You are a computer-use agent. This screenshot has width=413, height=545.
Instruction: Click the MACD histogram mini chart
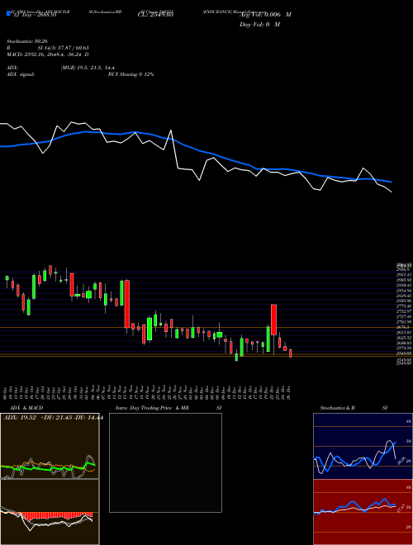pyautogui.click(x=50, y=512)
